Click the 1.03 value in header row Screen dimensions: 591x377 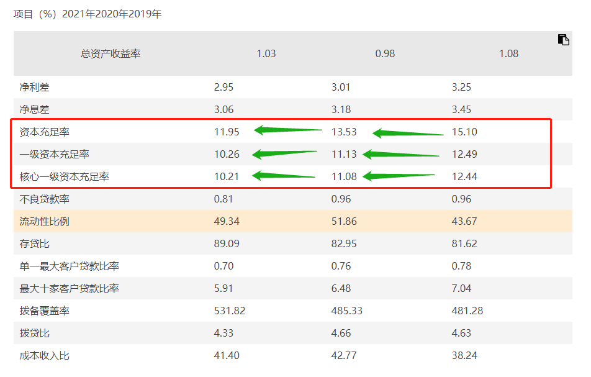click(x=266, y=54)
